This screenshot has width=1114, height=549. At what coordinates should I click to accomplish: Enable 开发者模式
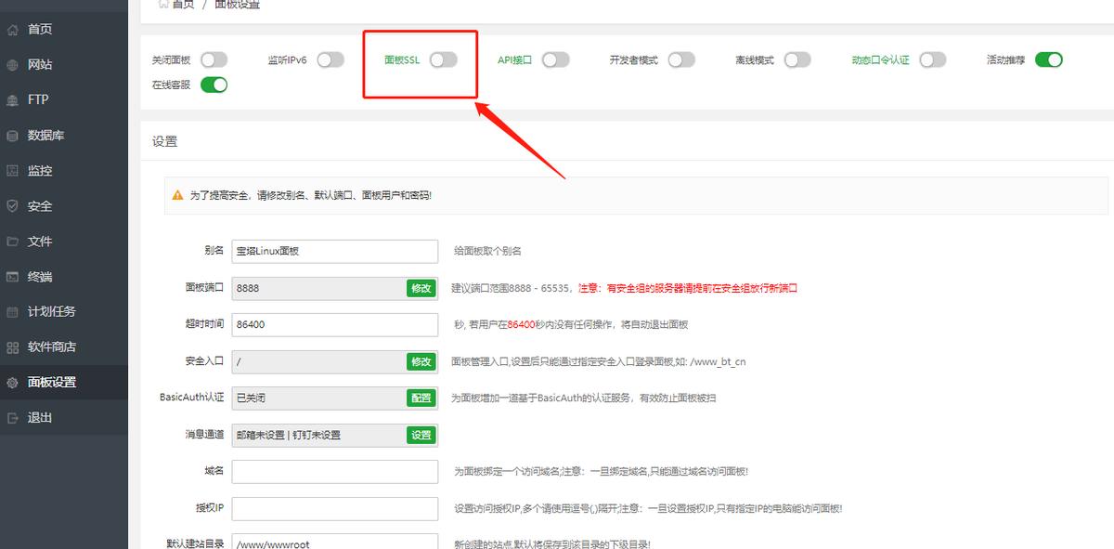[x=681, y=59]
